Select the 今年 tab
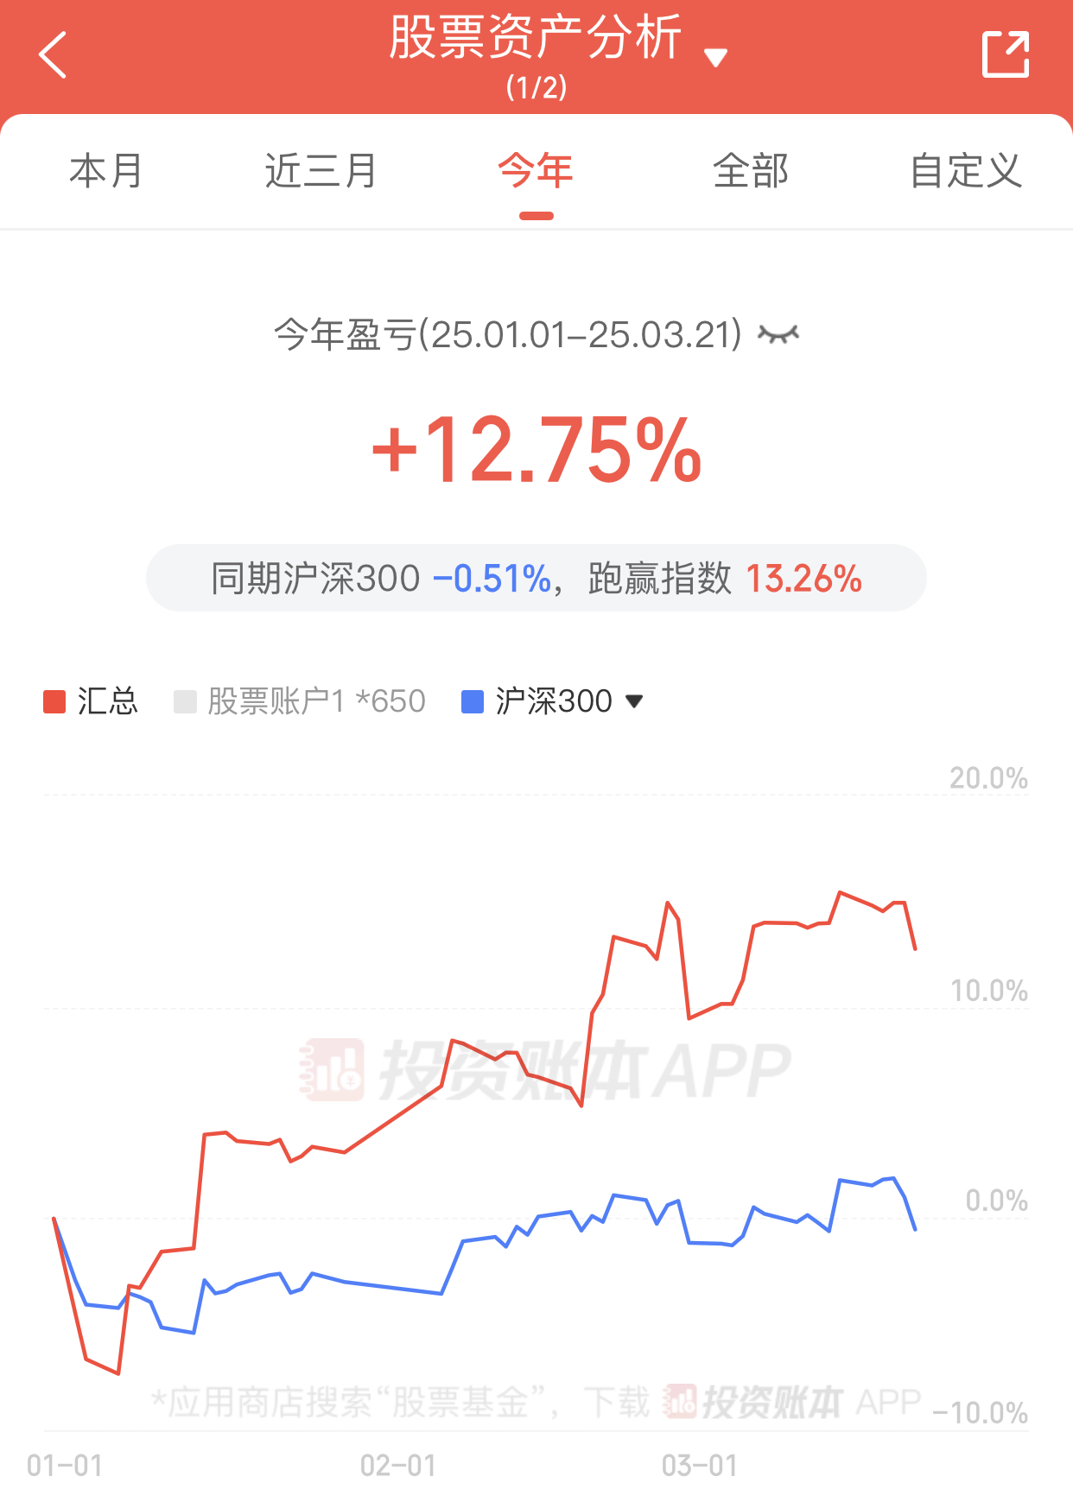Viewport: 1073px width, 1502px height. point(536,171)
